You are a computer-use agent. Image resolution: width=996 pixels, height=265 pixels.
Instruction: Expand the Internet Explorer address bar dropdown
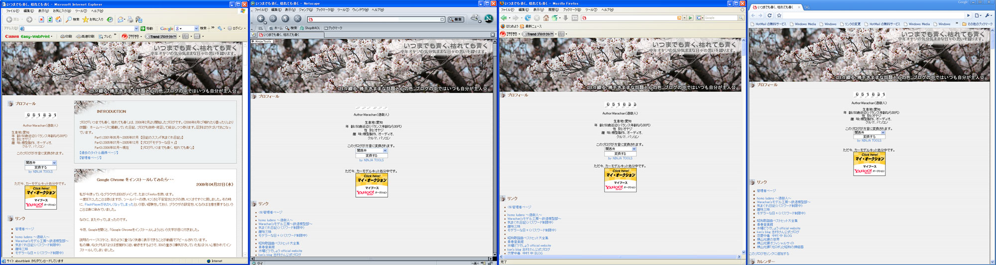tap(136, 28)
